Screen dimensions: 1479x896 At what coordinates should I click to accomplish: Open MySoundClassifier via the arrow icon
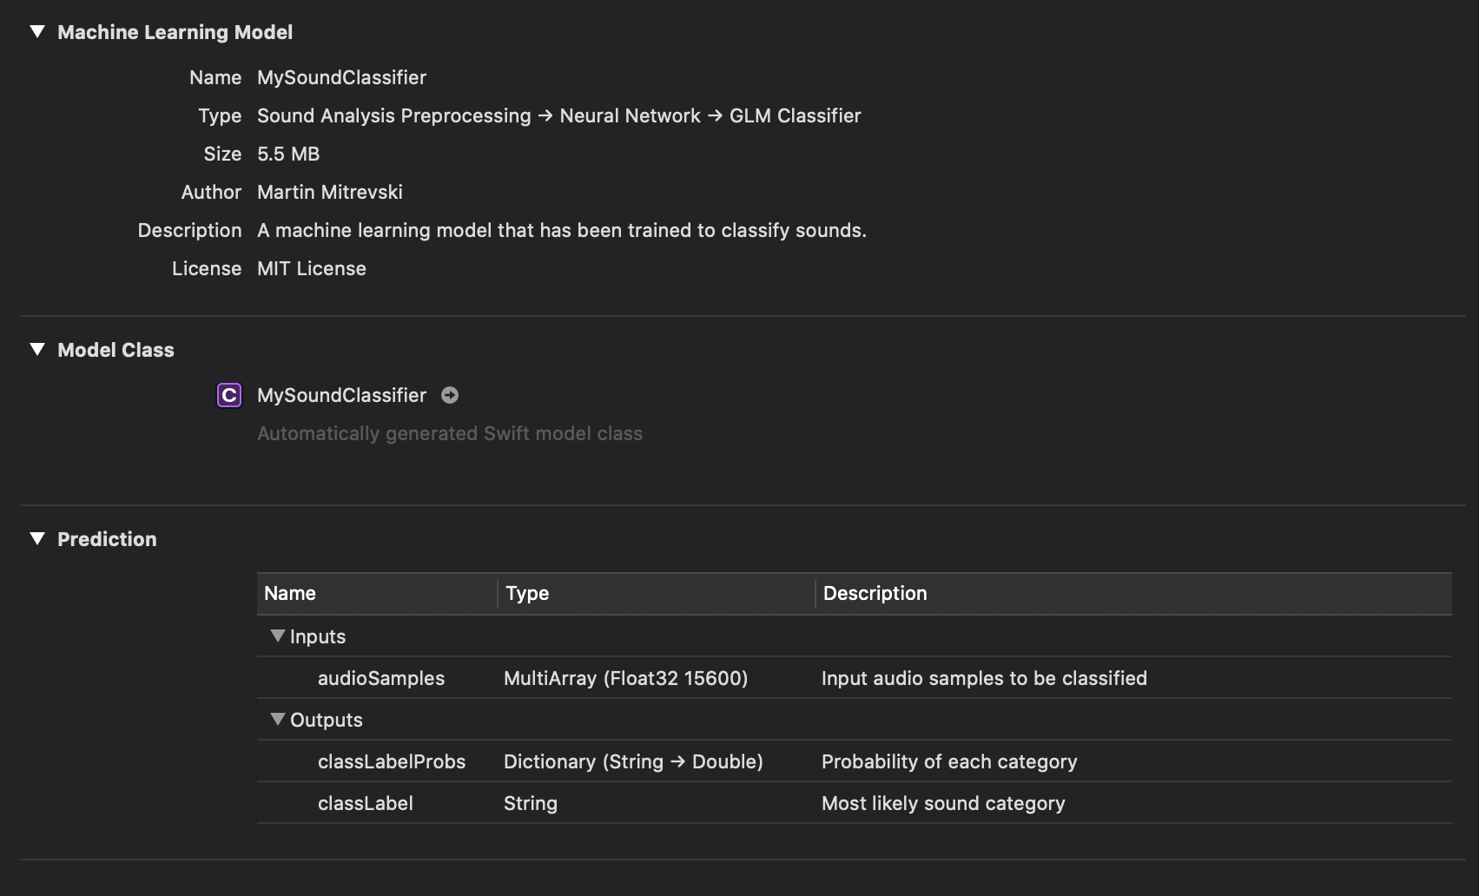450,395
